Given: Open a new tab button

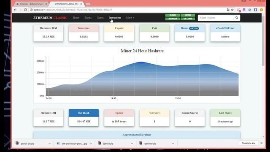Looking at the screenshot, I should point(88,4).
